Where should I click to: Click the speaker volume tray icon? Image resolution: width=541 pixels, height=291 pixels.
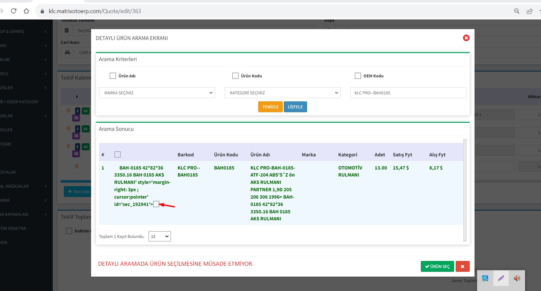(x=517, y=278)
